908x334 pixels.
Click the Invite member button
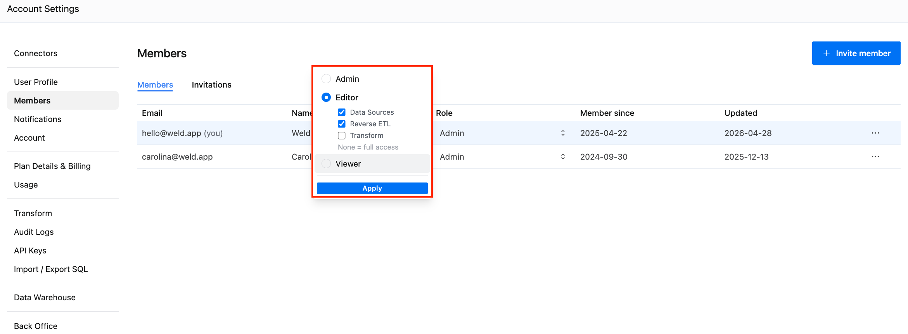tap(856, 53)
